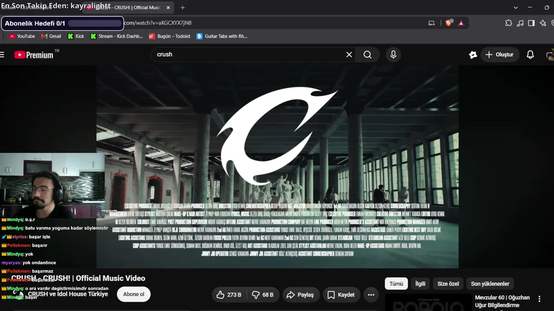Viewport: 554px width, 311px height.
Task: Open the more actions three-dot button
Action: point(371,295)
